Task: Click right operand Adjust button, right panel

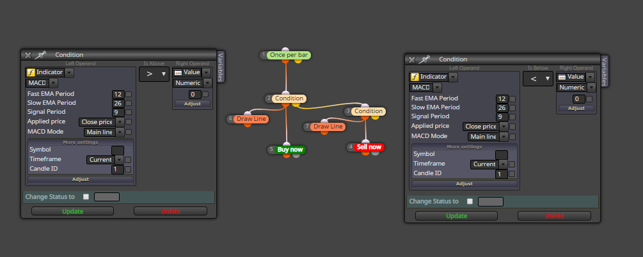Action: (x=576, y=109)
